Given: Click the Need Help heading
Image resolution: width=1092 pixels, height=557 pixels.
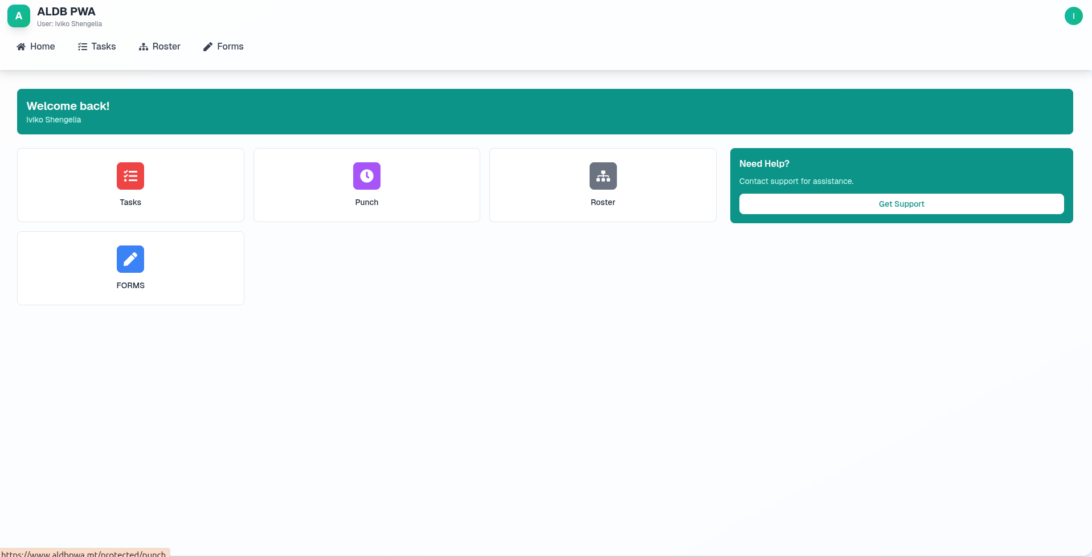Looking at the screenshot, I should pos(764,163).
